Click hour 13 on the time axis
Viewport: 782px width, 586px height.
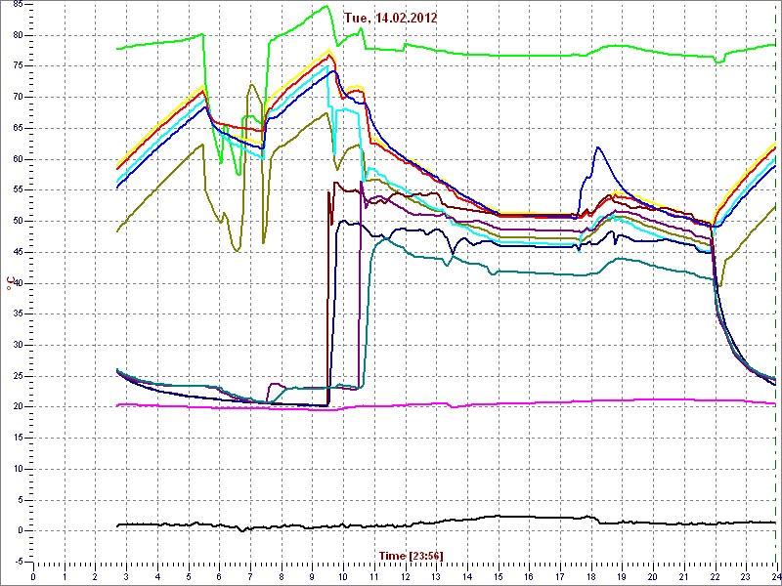436,577
